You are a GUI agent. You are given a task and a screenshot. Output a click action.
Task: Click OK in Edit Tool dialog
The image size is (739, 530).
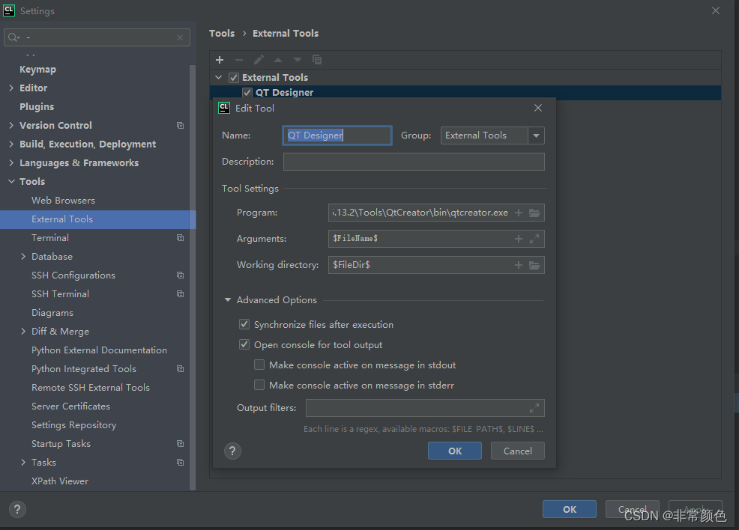[455, 451]
